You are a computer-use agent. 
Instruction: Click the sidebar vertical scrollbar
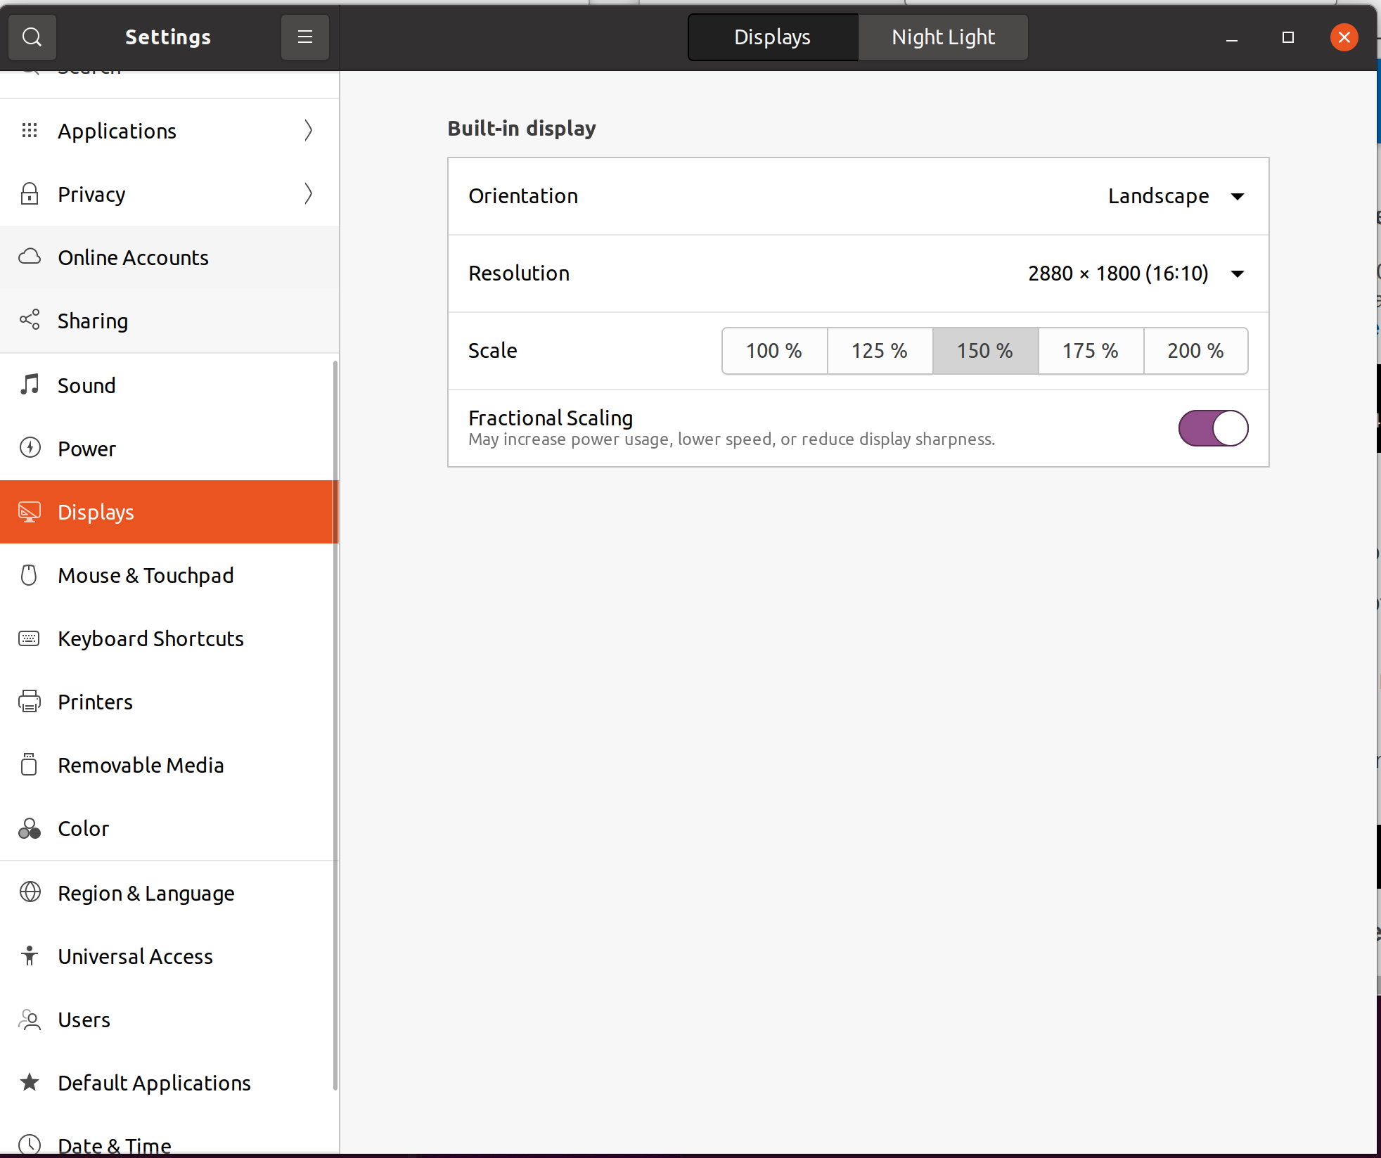tap(335, 724)
